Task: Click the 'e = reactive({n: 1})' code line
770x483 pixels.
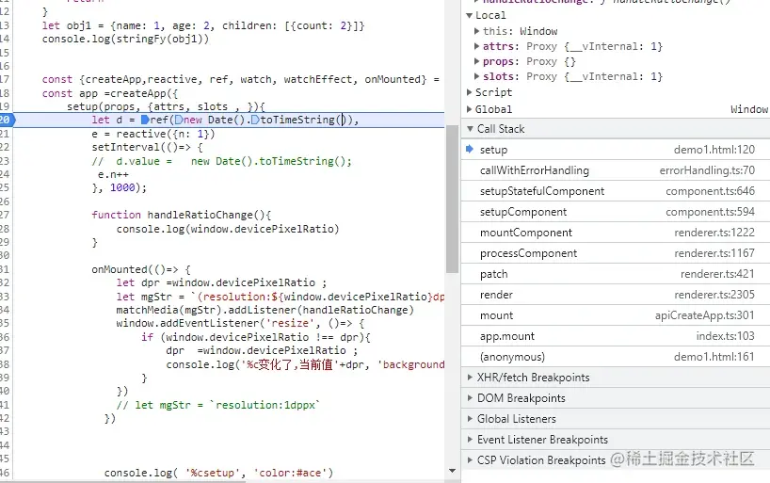Action: [153, 134]
